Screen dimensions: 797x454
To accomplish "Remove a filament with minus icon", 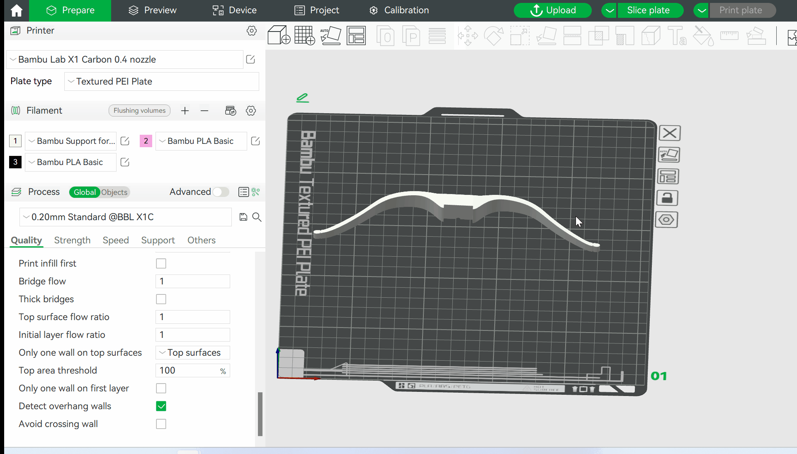I will [x=204, y=111].
